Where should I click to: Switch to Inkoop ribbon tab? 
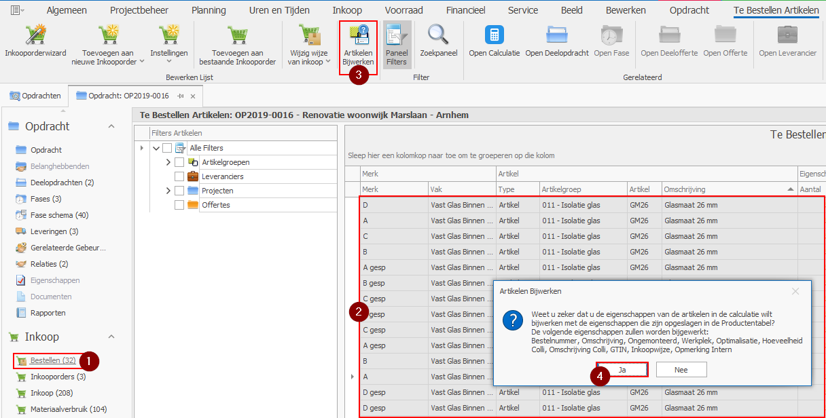click(x=347, y=10)
